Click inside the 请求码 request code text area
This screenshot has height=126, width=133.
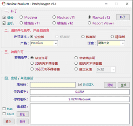80,114
